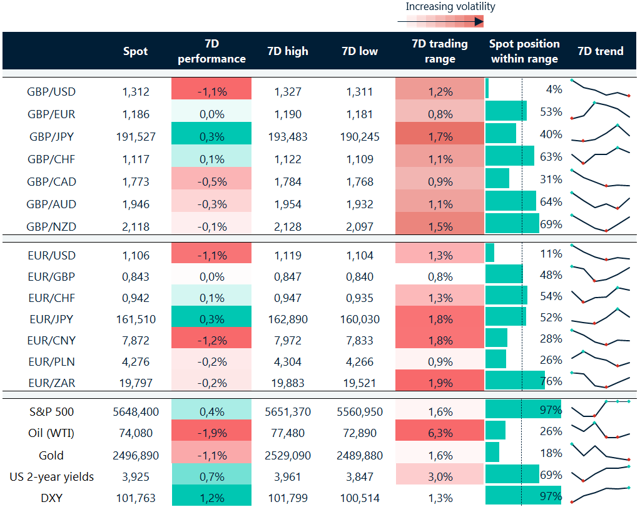Click the Oil (WTI) trend sparkline

pos(600,431)
